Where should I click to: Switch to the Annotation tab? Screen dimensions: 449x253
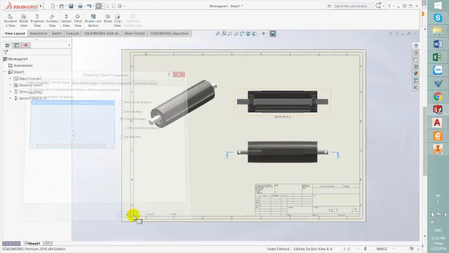pyautogui.click(x=39, y=34)
